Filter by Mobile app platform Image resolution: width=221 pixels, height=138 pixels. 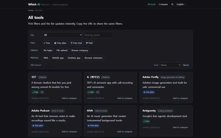pyautogui.click(x=58, y=58)
